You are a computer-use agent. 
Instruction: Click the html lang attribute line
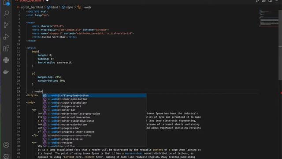click(37, 15)
